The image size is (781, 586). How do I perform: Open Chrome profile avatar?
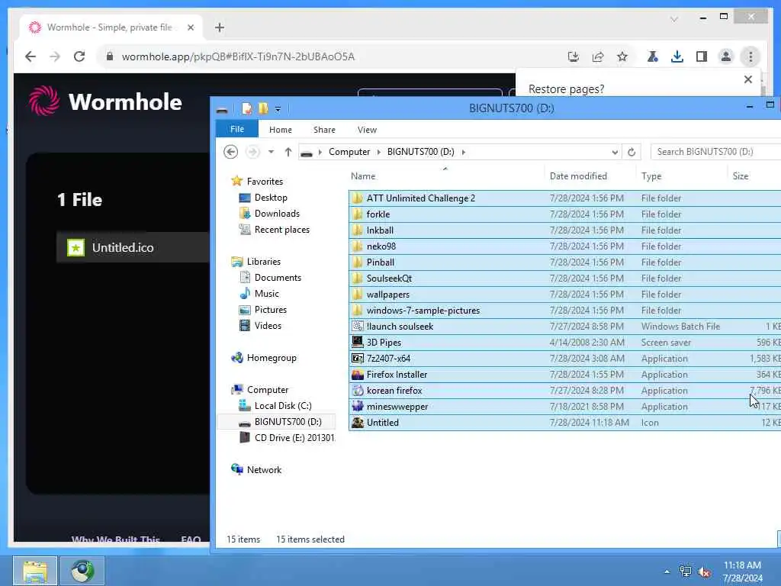(x=726, y=56)
